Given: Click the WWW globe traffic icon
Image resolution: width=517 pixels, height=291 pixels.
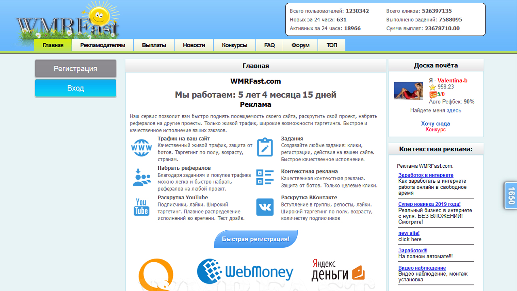Looking at the screenshot, I should tap(141, 148).
